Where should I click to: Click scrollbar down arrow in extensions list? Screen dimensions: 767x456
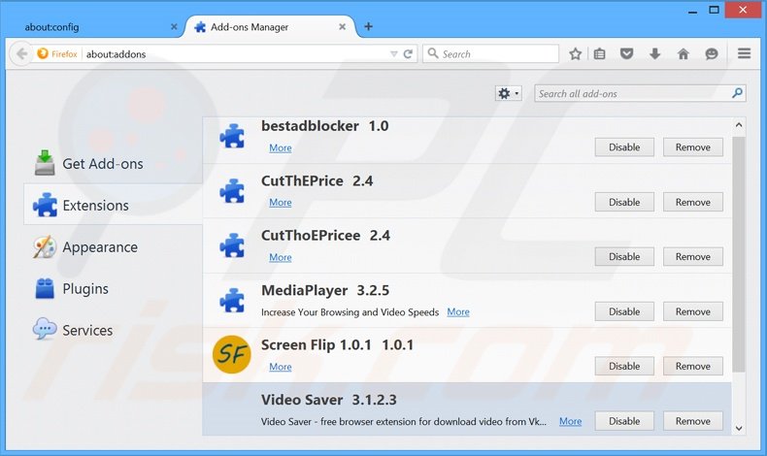tap(739, 428)
